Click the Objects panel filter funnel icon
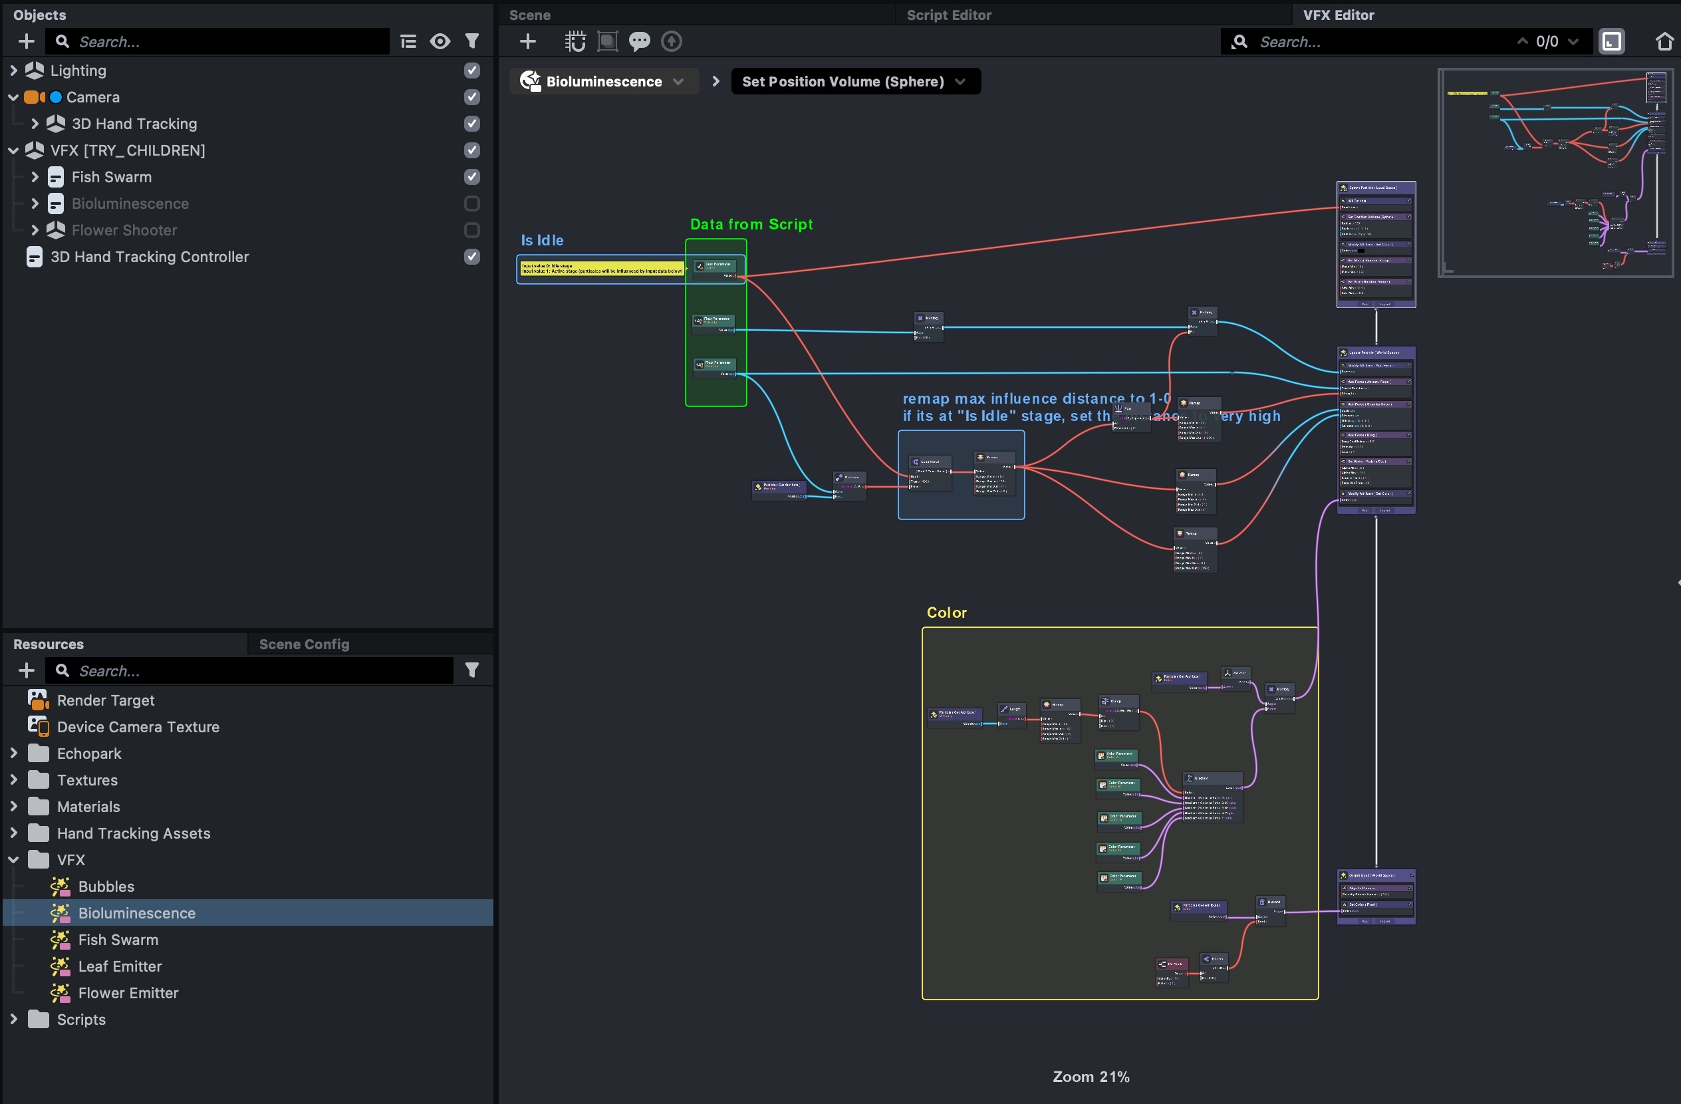The width and height of the screenshot is (1681, 1104). (x=472, y=42)
